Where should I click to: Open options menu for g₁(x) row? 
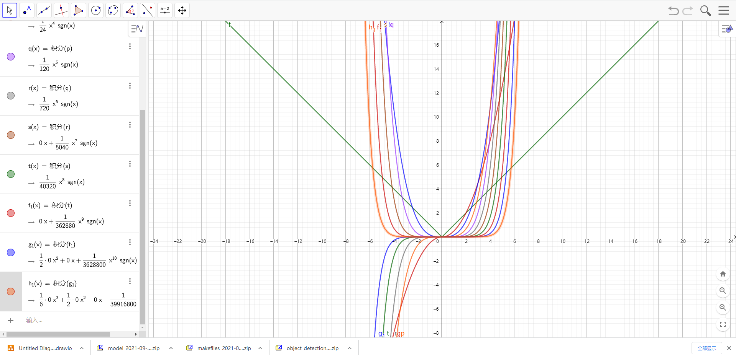click(130, 242)
